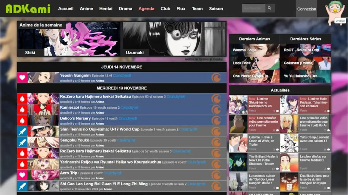Click red drop icon on Delico's Nursery row

22,121
